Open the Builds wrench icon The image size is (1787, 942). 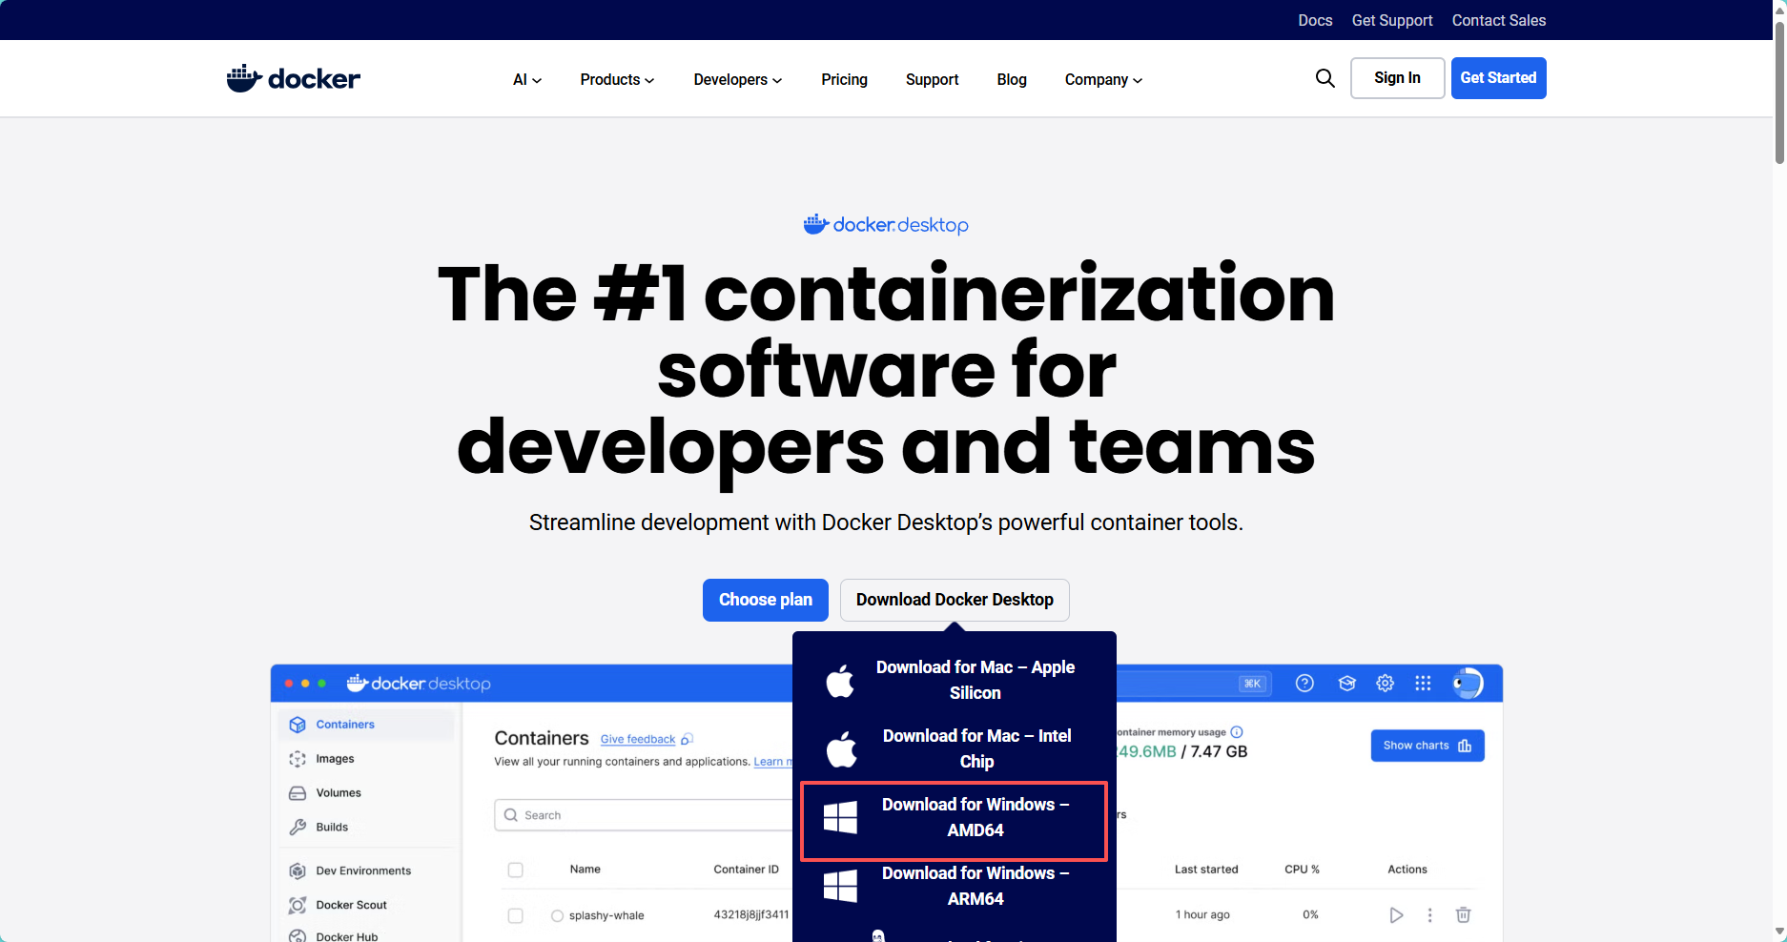tap(298, 827)
